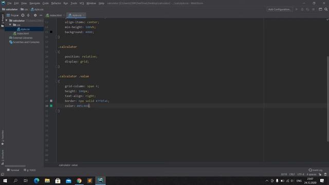Open the Event Log
This screenshot has height=185, width=329.
coord(316,170)
